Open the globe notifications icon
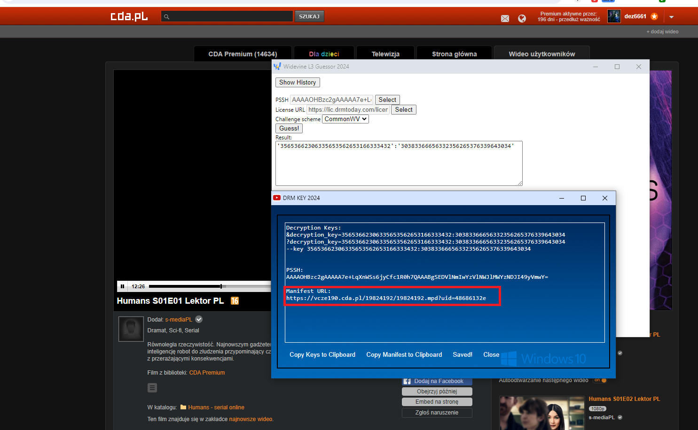Screen dimensions: 698x430 coord(522,19)
